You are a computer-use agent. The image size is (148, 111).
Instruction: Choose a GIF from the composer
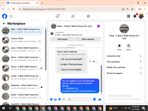[64, 99]
